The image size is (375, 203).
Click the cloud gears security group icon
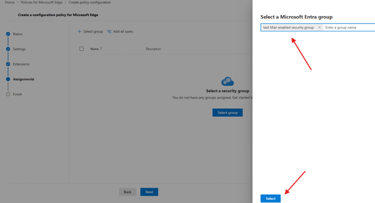tap(227, 81)
